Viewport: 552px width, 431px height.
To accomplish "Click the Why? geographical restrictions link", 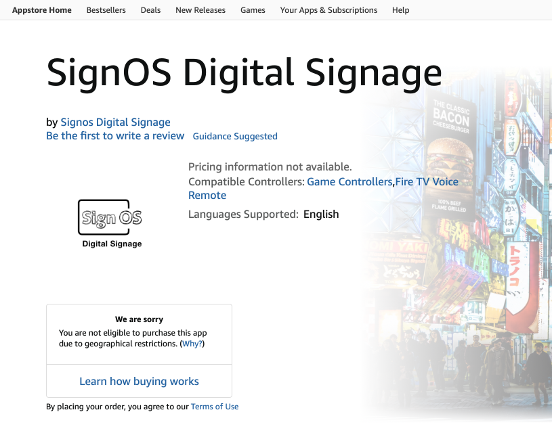I will [x=192, y=344].
